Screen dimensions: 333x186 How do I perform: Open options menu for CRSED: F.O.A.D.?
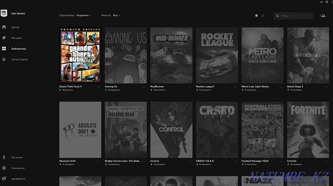[235, 161]
